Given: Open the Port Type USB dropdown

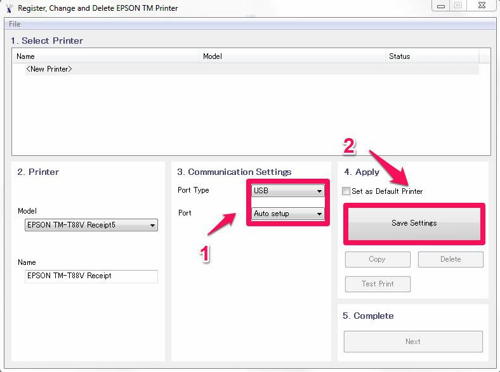Looking at the screenshot, I should (x=288, y=191).
